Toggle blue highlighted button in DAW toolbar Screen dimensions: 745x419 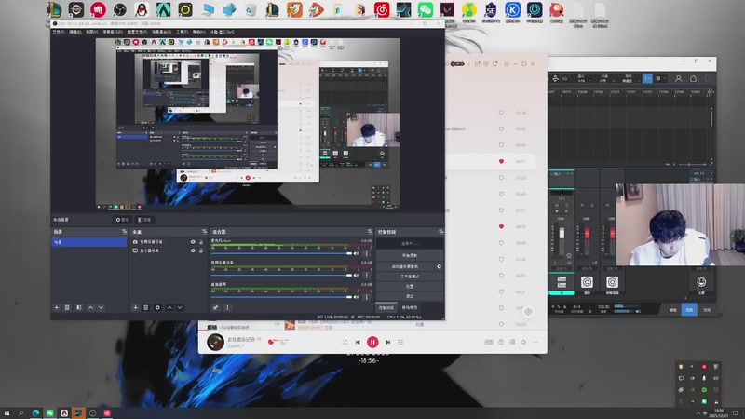point(647,78)
